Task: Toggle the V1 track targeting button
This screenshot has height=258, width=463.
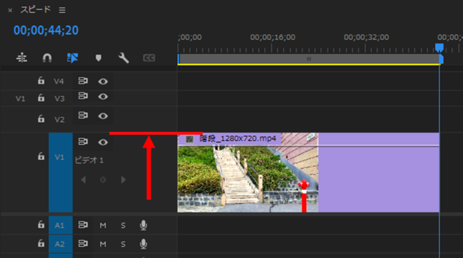Action: click(x=60, y=157)
